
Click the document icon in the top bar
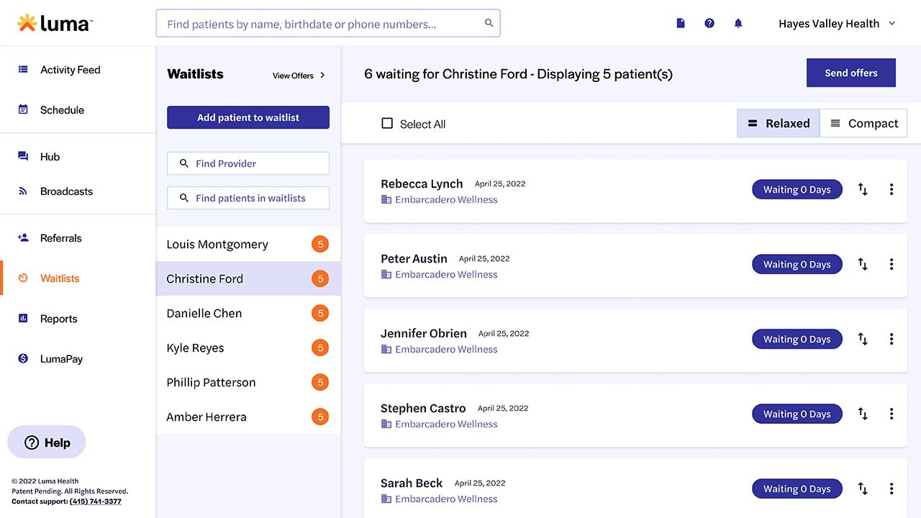[x=681, y=24]
